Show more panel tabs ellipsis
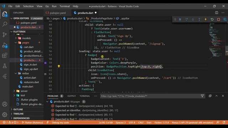Image resolution: width=228 pixels, height=128 pixels. point(95,96)
